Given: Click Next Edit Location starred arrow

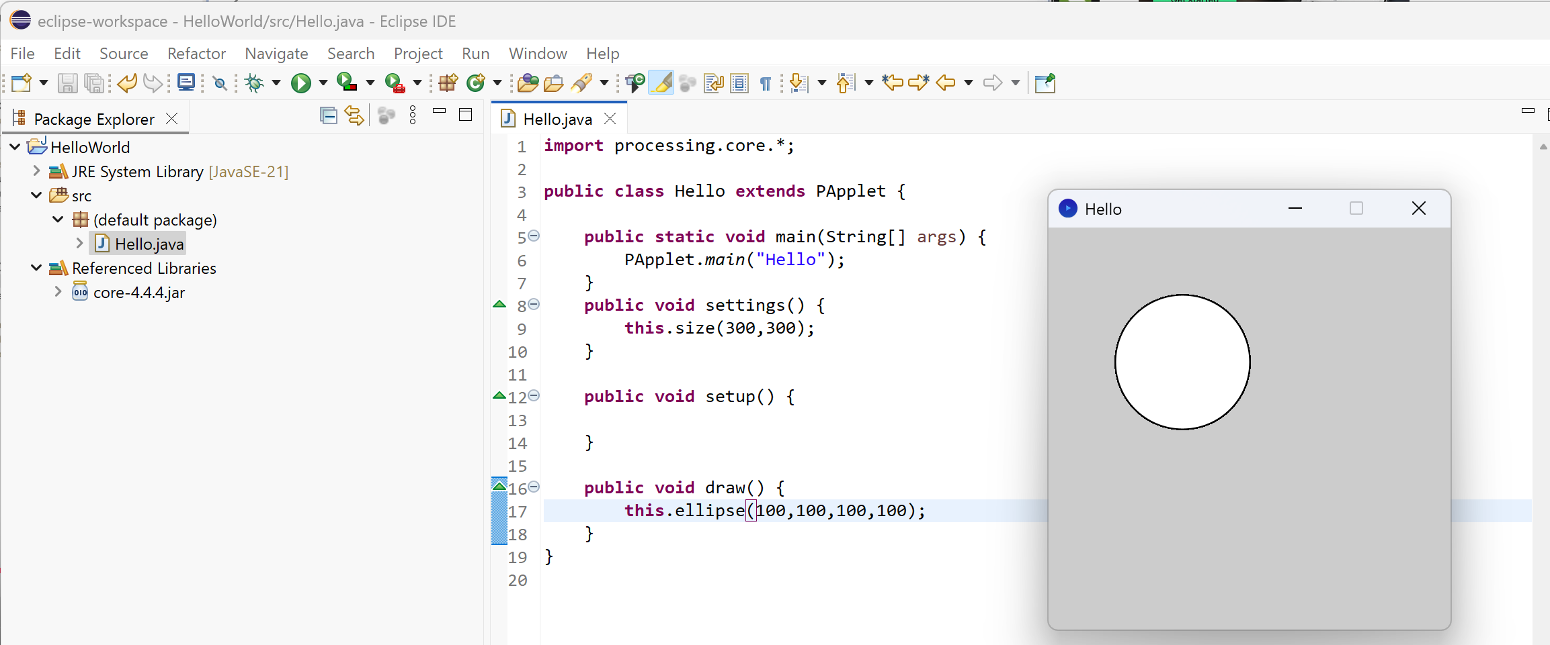Looking at the screenshot, I should coord(918,82).
